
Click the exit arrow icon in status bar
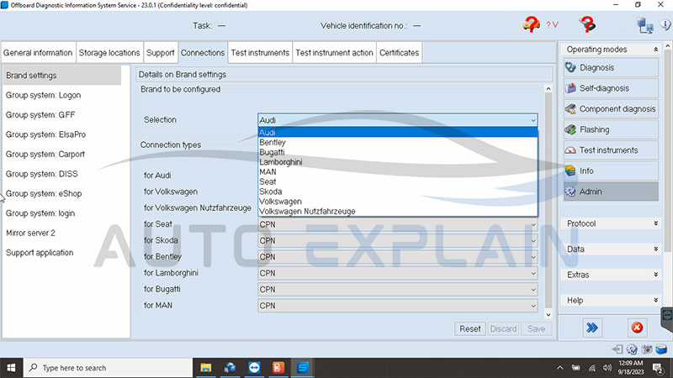[x=617, y=349]
